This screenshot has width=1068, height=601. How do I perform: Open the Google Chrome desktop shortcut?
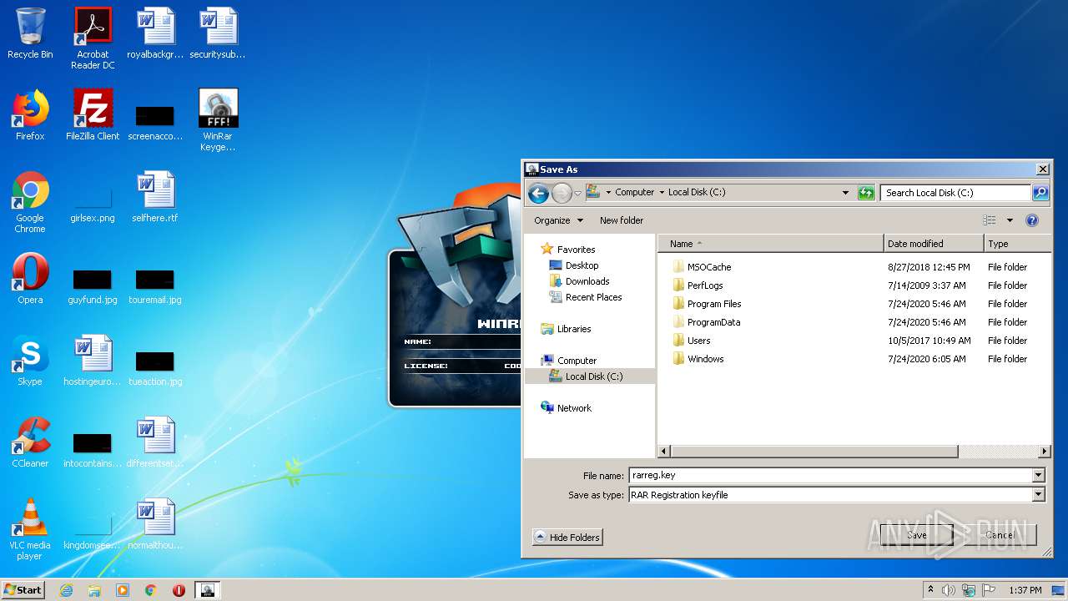(x=30, y=202)
